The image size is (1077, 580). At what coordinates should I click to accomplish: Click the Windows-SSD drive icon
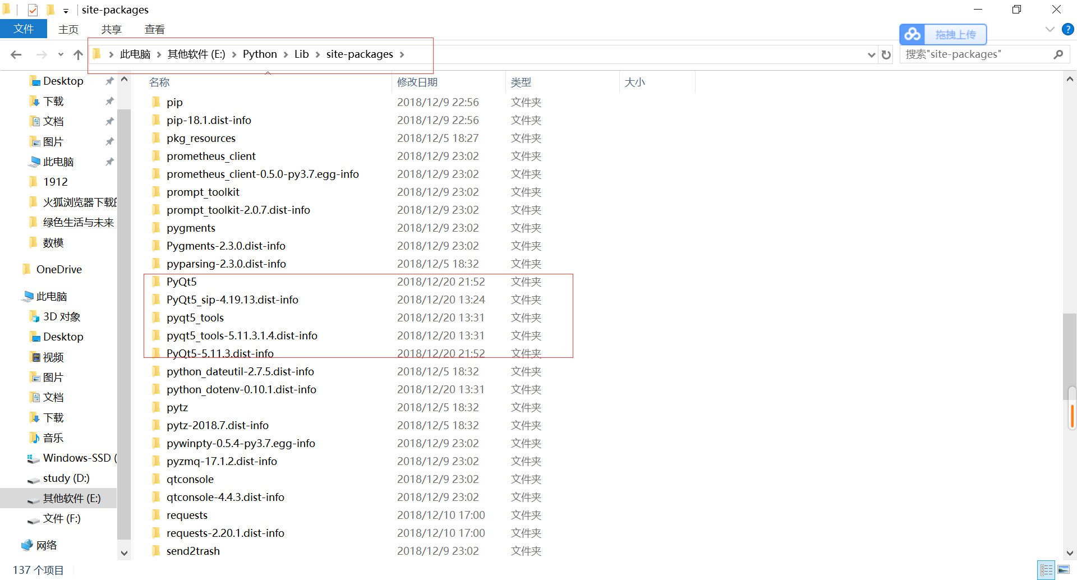(x=34, y=458)
